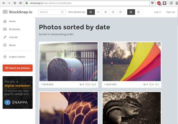
Task: Select descending order arrow button
Action: (x=131, y=12)
